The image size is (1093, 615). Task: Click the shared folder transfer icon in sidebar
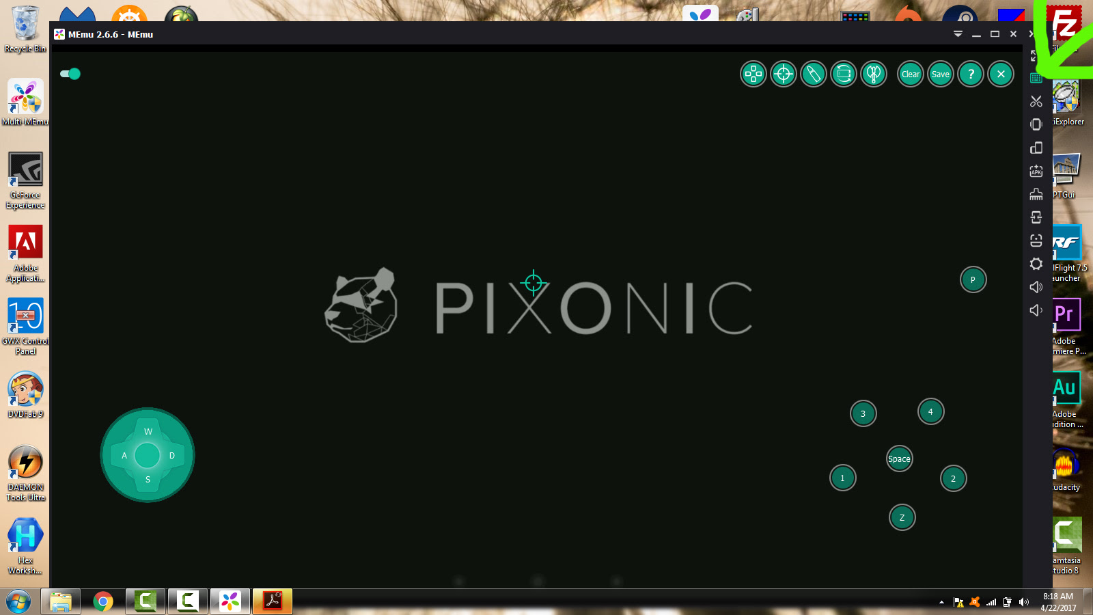(1036, 217)
